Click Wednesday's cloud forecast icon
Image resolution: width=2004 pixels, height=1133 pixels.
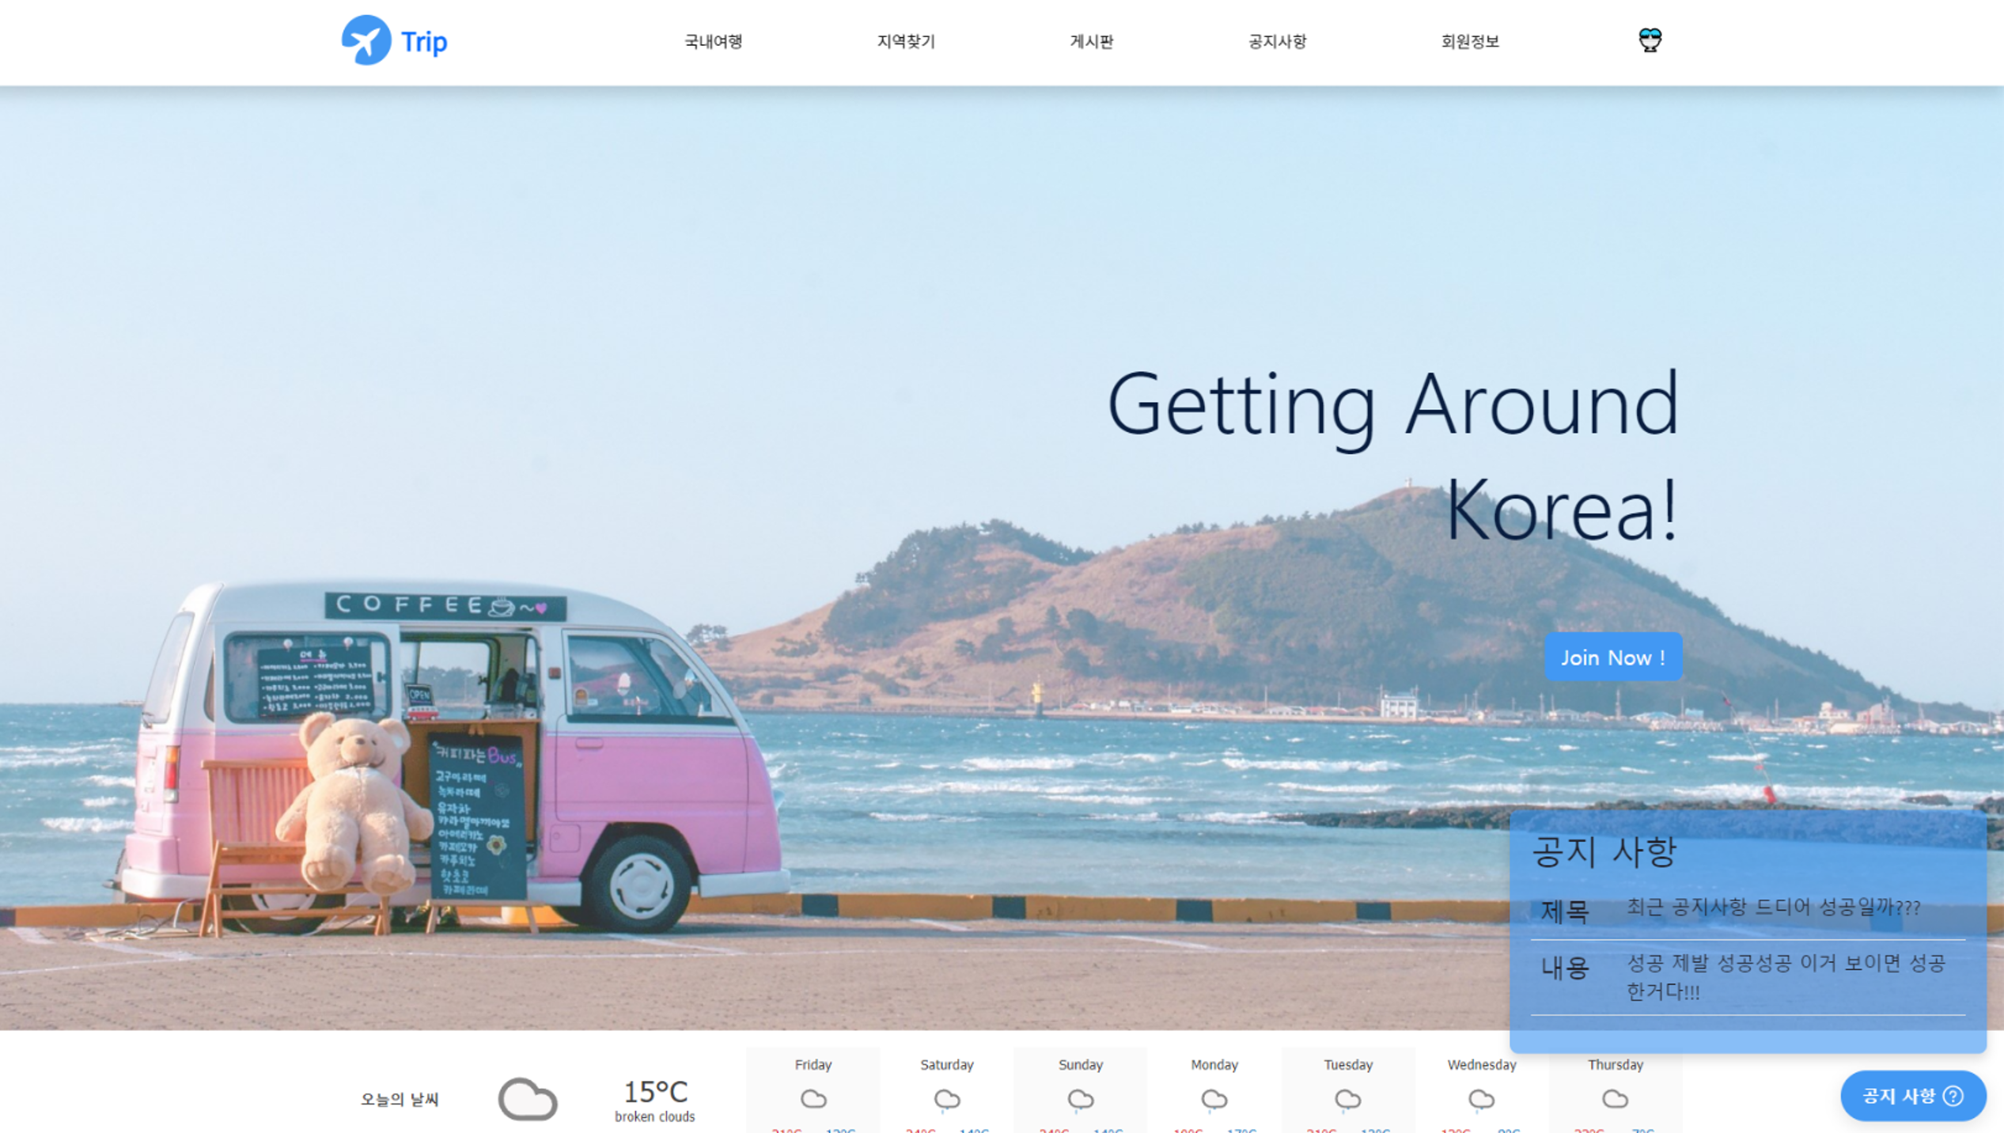[x=1481, y=1098]
